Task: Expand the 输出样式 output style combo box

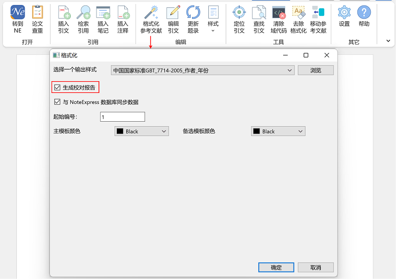Action: 202,70
